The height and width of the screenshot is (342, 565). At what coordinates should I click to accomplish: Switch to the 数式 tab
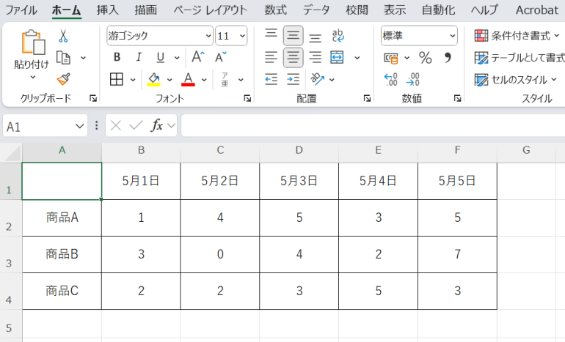(276, 10)
